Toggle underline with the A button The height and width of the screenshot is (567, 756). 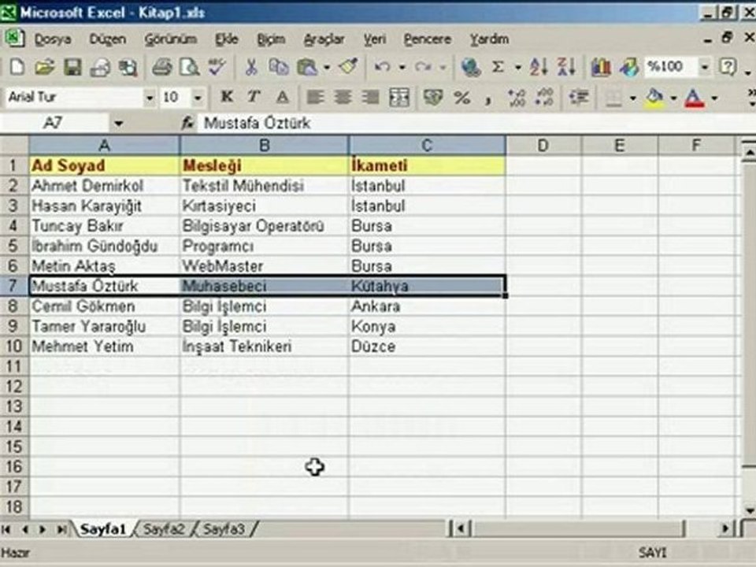tap(283, 98)
